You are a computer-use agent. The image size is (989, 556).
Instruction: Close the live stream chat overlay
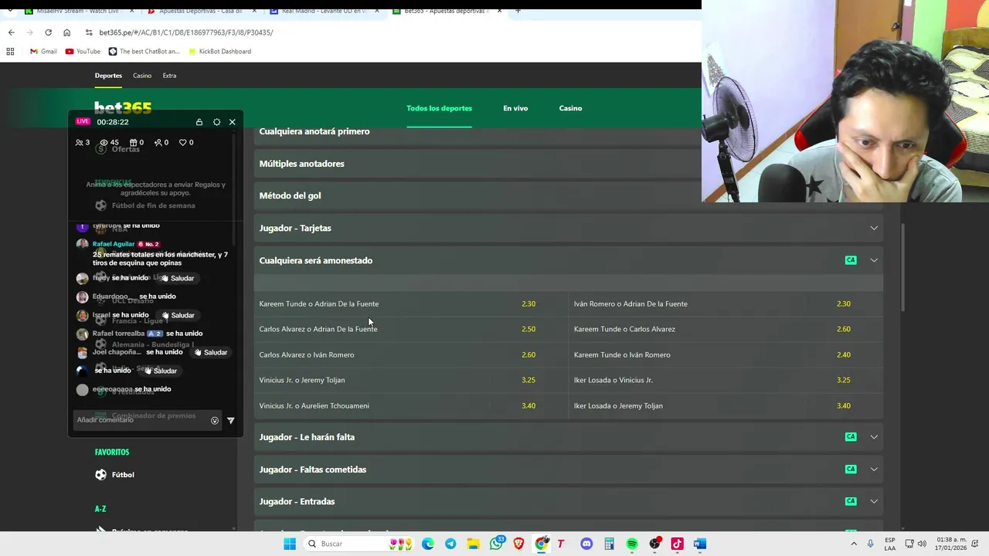232,122
